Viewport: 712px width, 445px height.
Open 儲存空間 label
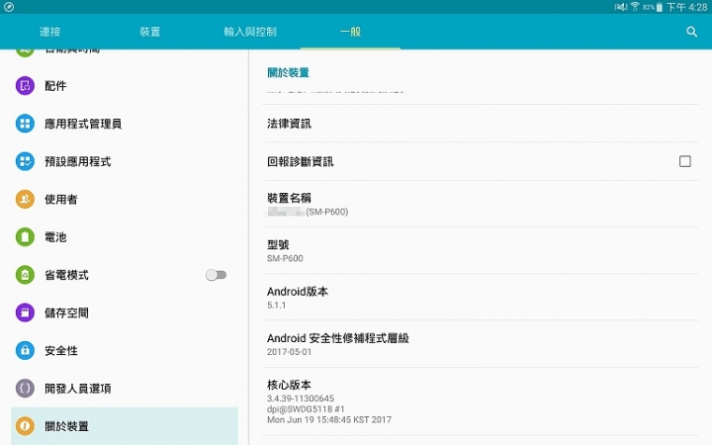66,312
